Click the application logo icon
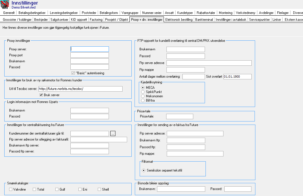 pos(4,4)
